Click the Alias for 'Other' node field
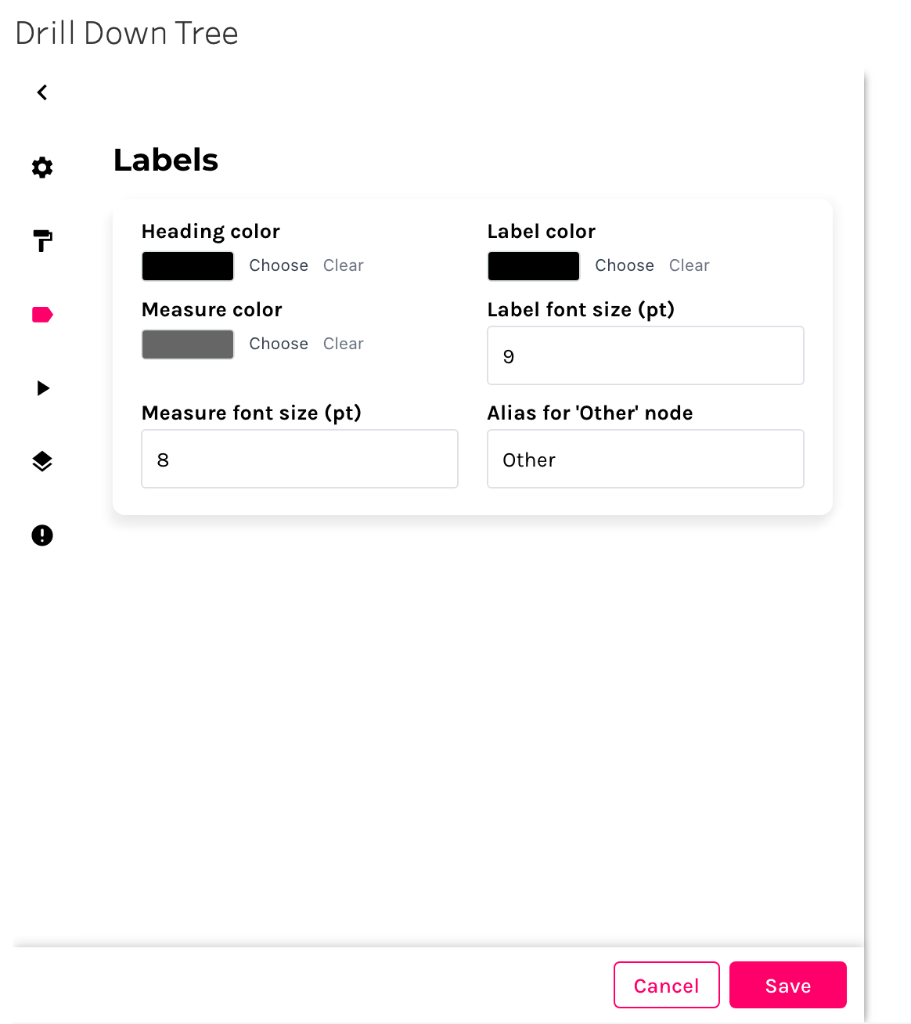Image resolution: width=911 pixels, height=1024 pixels. coord(646,460)
